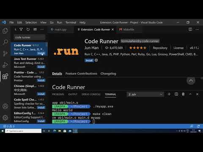Image resolution: width=203 pixels, height=152 pixels.
Task: Select the Details tab
Action: pos(57,73)
